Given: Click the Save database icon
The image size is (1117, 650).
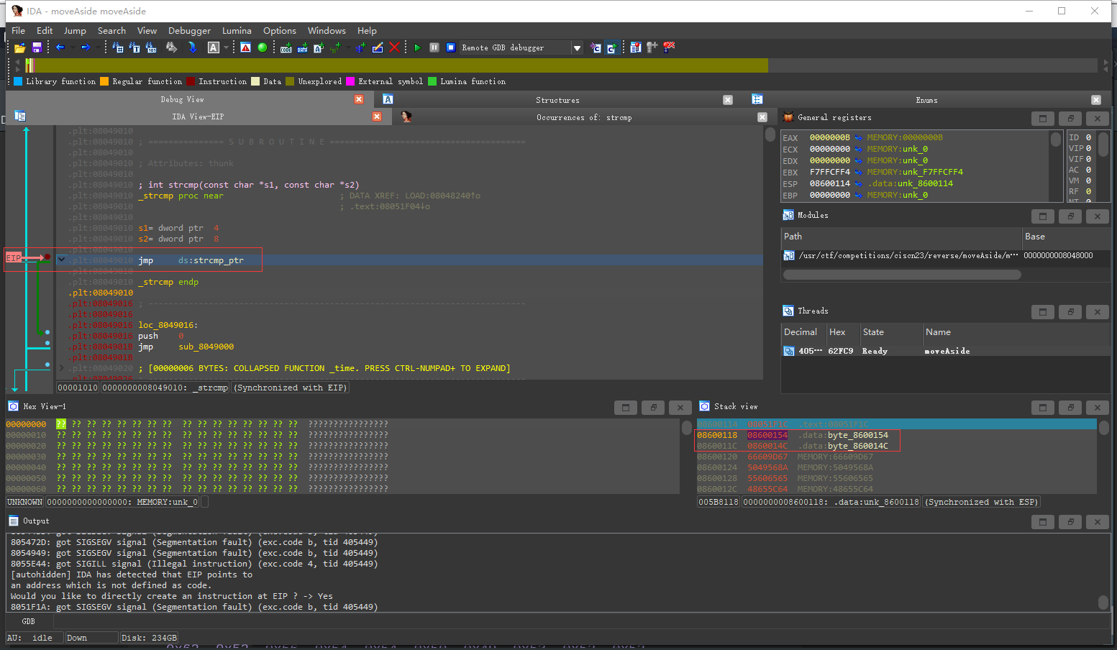Looking at the screenshot, I should pyautogui.click(x=37, y=47).
